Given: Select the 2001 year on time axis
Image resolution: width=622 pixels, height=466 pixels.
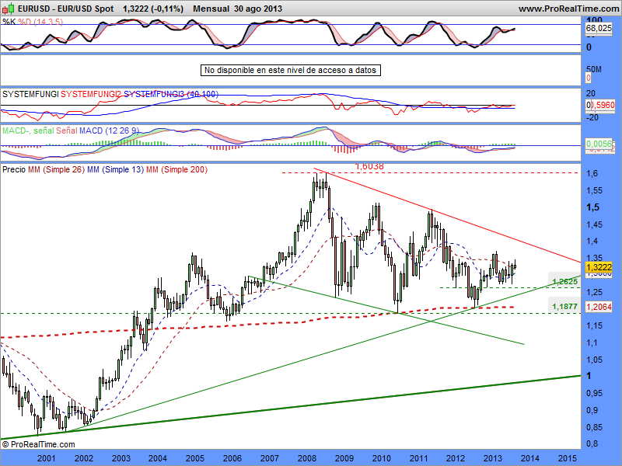Looking at the screenshot, I should (47, 458).
